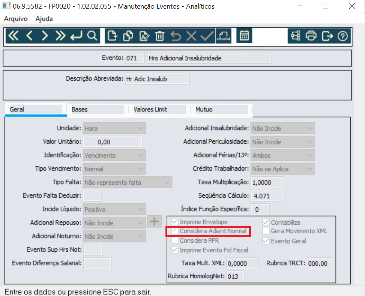
Task: Click the Evento Diferença Salarial field
Action: point(97,263)
